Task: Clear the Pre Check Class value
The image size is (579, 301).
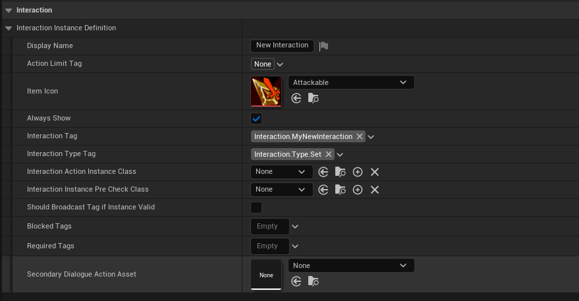Action: 375,190
